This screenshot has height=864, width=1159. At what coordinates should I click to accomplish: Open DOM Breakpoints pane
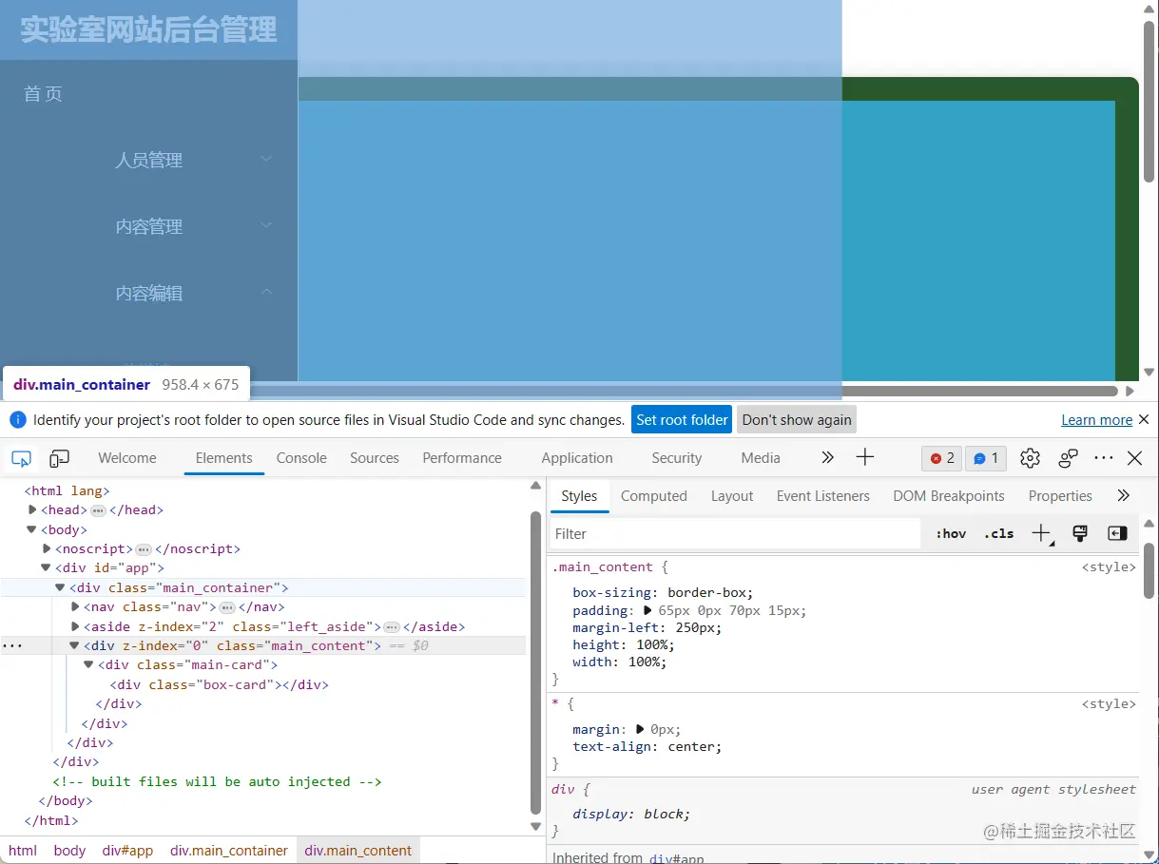click(949, 496)
